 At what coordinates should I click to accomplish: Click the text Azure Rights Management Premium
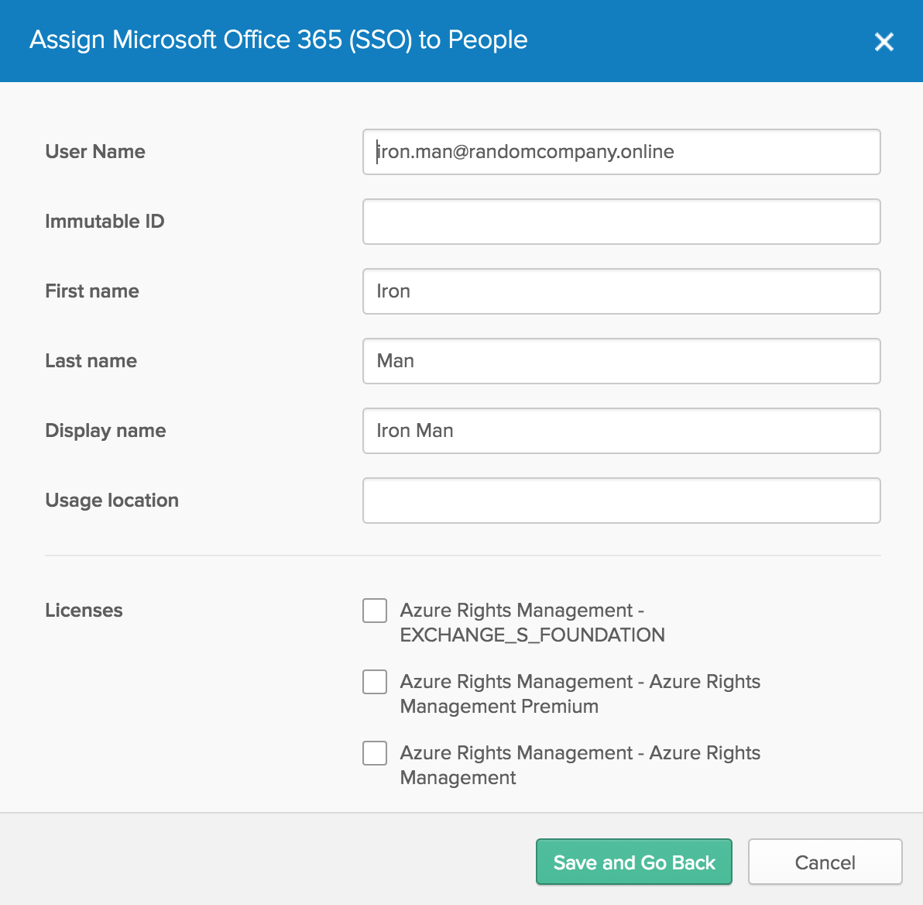coord(580,693)
